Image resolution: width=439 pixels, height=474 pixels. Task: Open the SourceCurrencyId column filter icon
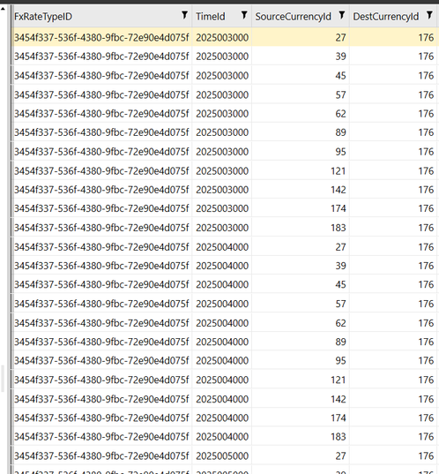tap(342, 15)
